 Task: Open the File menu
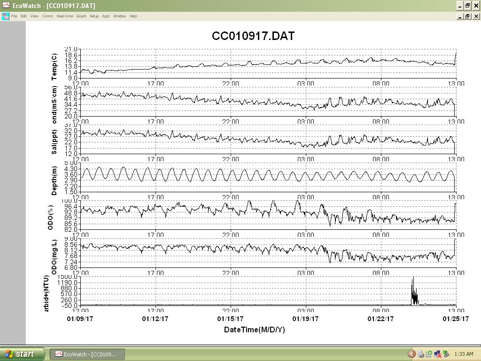[14, 16]
